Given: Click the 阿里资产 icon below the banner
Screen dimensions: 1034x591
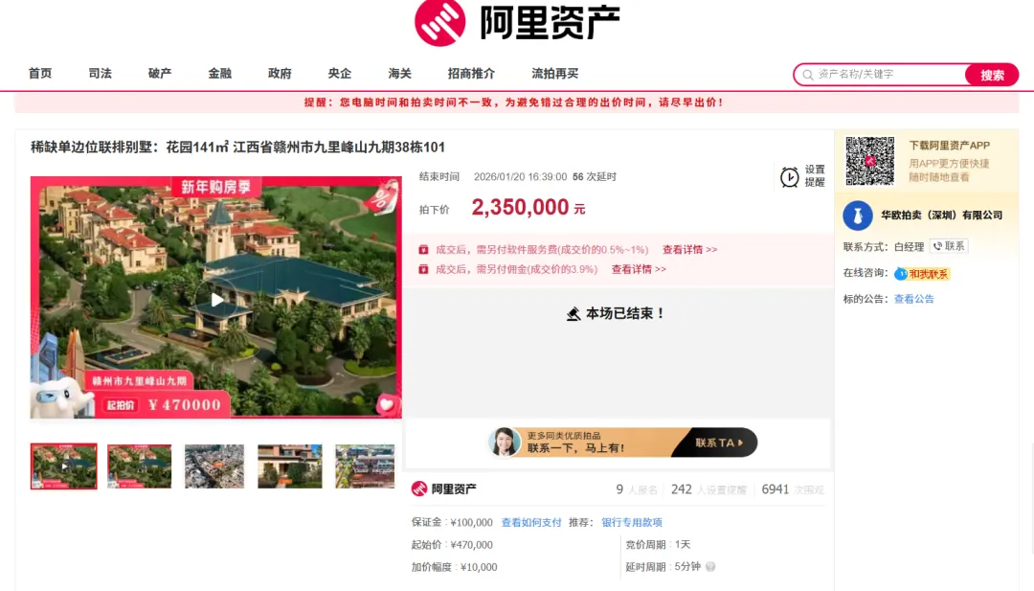Looking at the screenshot, I should pyautogui.click(x=418, y=489).
